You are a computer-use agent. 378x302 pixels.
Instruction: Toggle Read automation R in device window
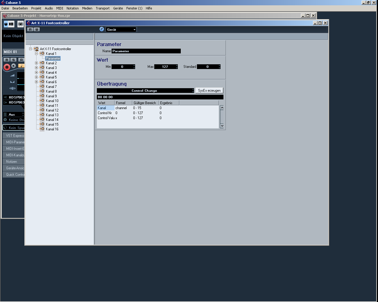coord(30,29)
